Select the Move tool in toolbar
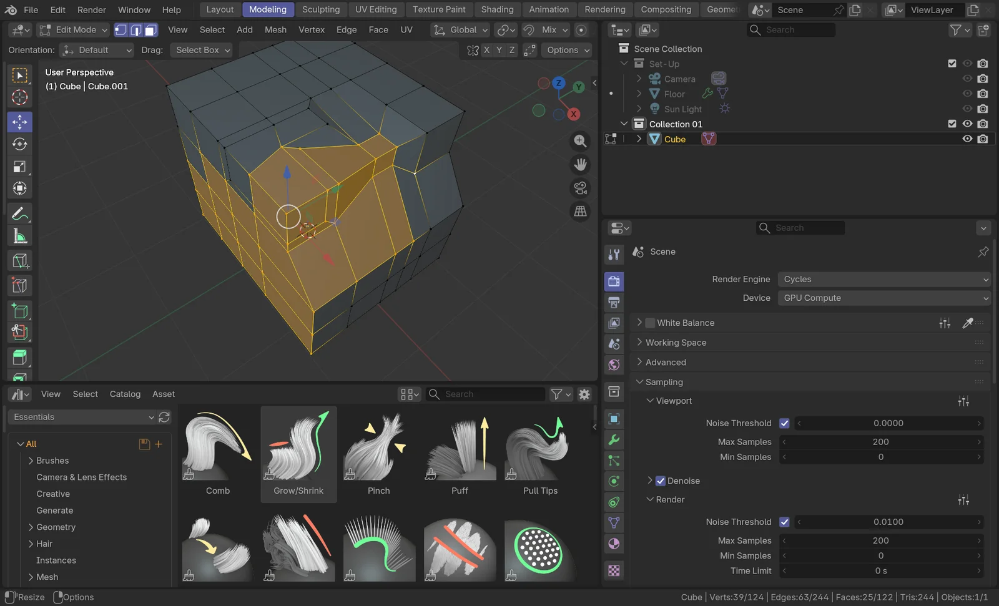The width and height of the screenshot is (999, 606). click(19, 122)
